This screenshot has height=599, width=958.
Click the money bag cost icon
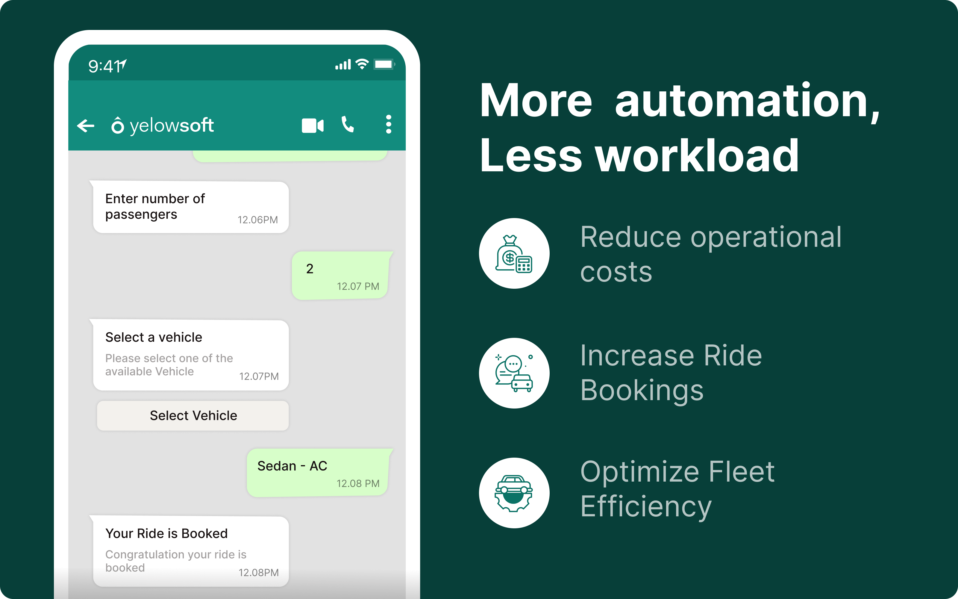tap(514, 253)
